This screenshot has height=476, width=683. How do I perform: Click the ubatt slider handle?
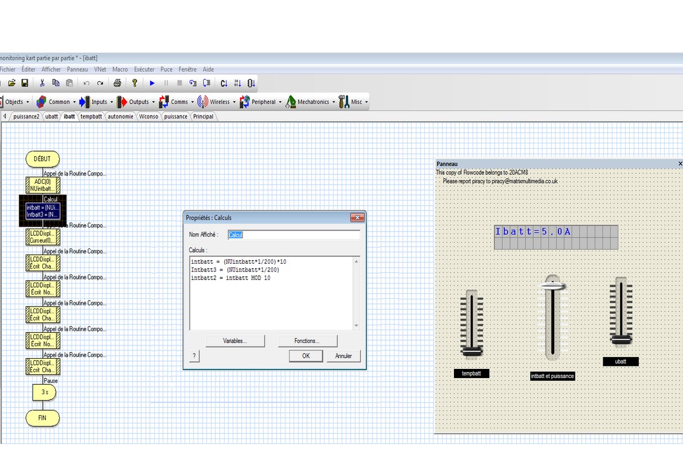pyautogui.click(x=621, y=339)
